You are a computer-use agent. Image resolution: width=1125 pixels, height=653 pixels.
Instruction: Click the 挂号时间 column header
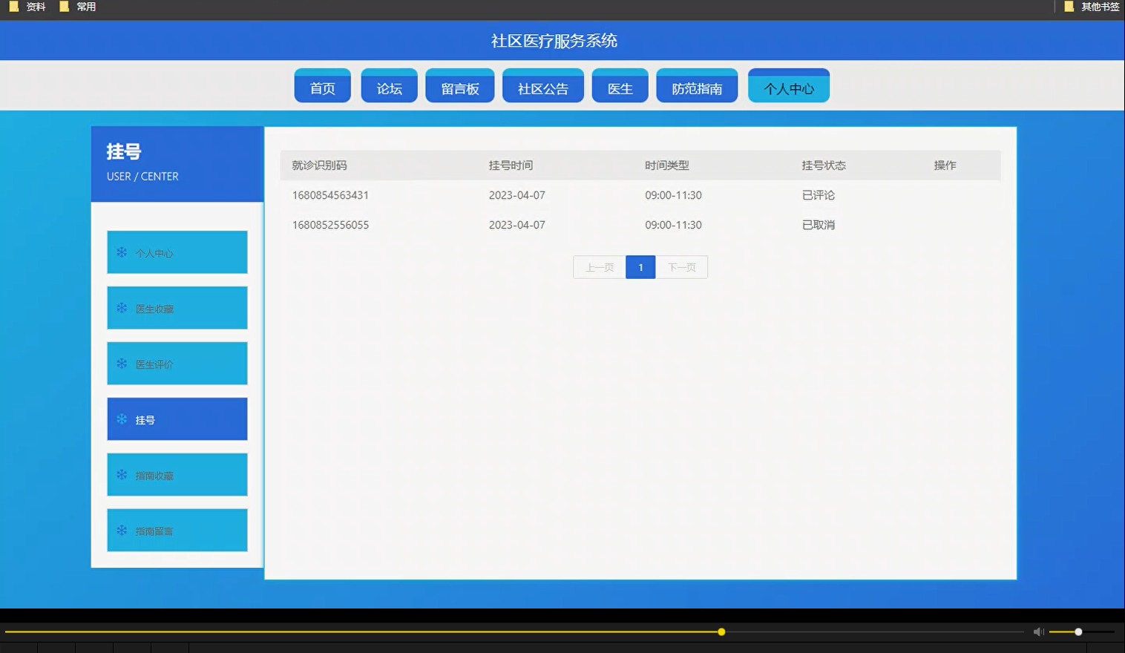(x=511, y=165)
